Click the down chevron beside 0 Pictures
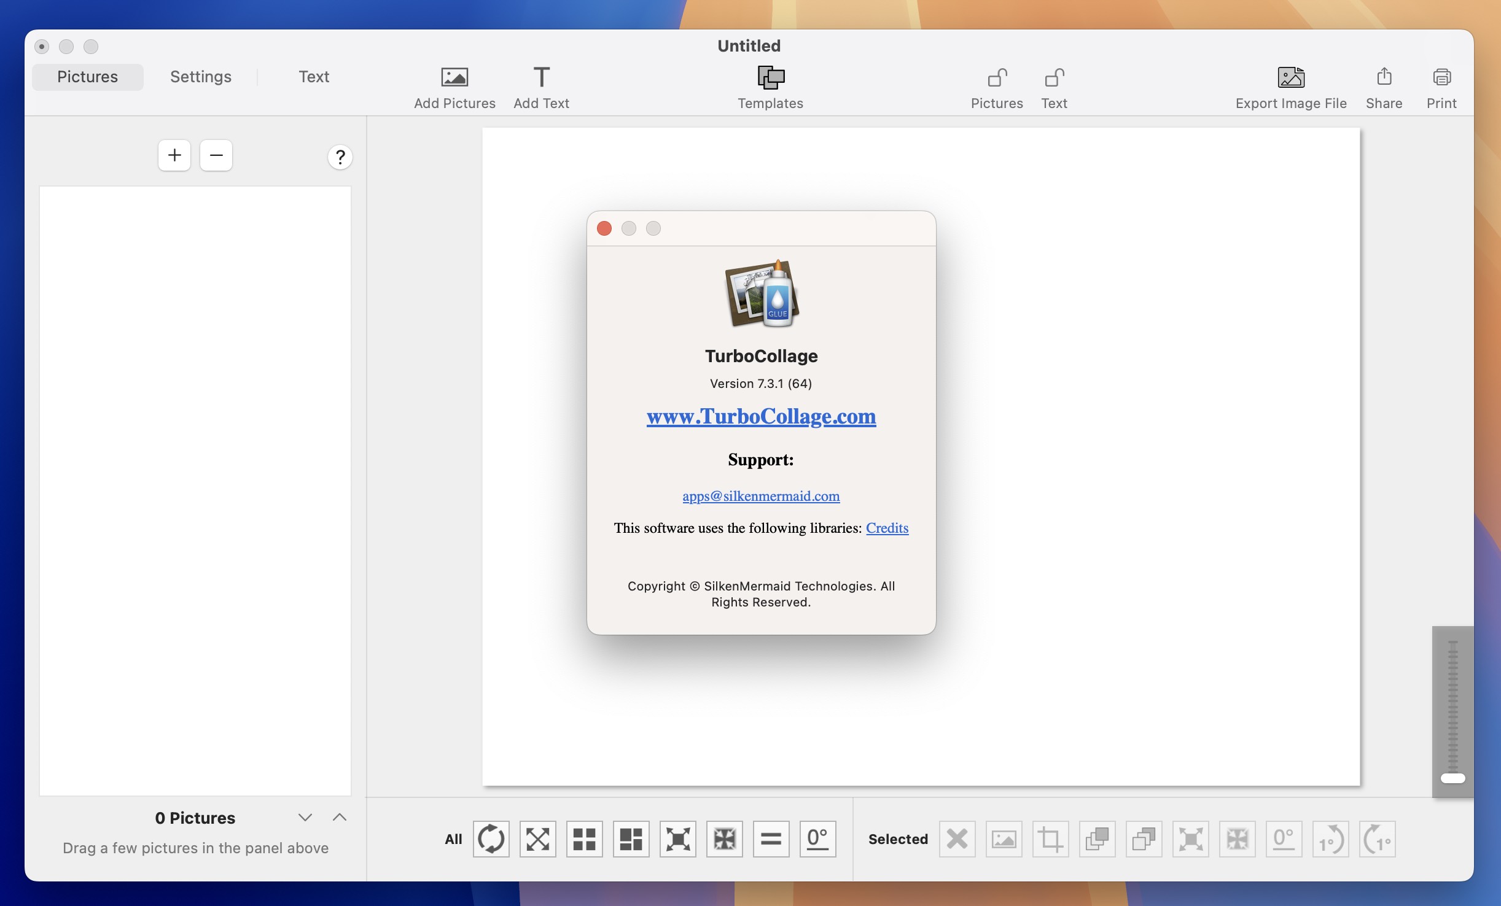Screen dimensions: 1501x906 [x=305, y=817]
